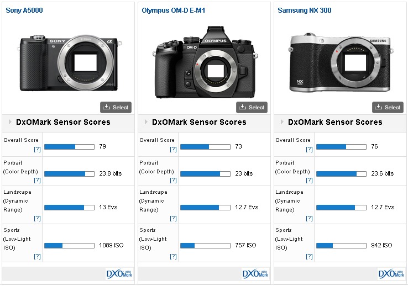Click Olympus Landscape (Dynamic Range) label
Screen dimensions: 408x286
pyautogui.click(x=153, y=201)
